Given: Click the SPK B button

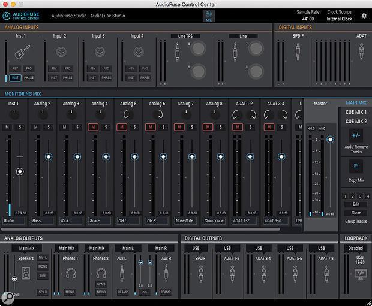Looking at the screenshot, I should point(43,292).
